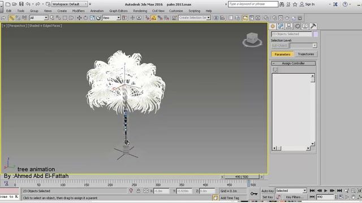
Task: Open the Motion command panel tab
Action: [x=298, y=27]
